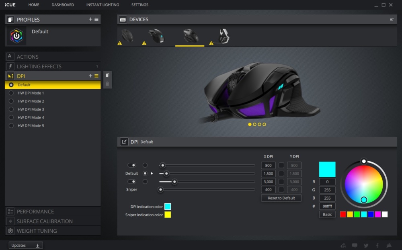Click the second mouse-view pagination dot
Image resolution: width=402 pixels, height=250 pixels.
coord(254,124)
